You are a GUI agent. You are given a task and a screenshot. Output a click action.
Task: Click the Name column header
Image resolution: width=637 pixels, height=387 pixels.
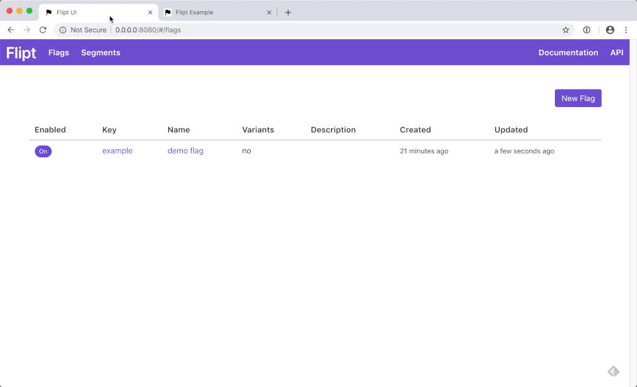[x=179, y=129]
